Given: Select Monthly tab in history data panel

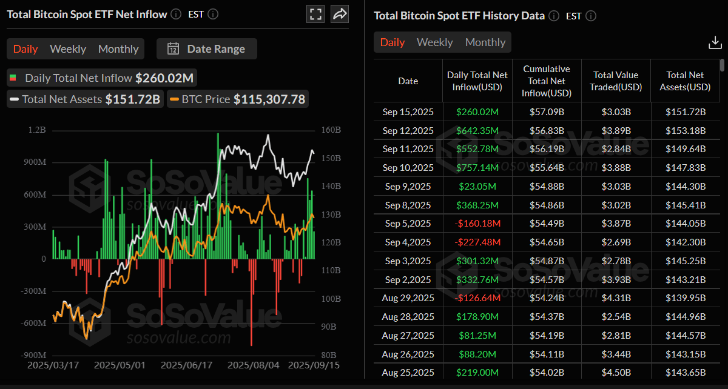Looking at the screenshot, I should (485, 42).
